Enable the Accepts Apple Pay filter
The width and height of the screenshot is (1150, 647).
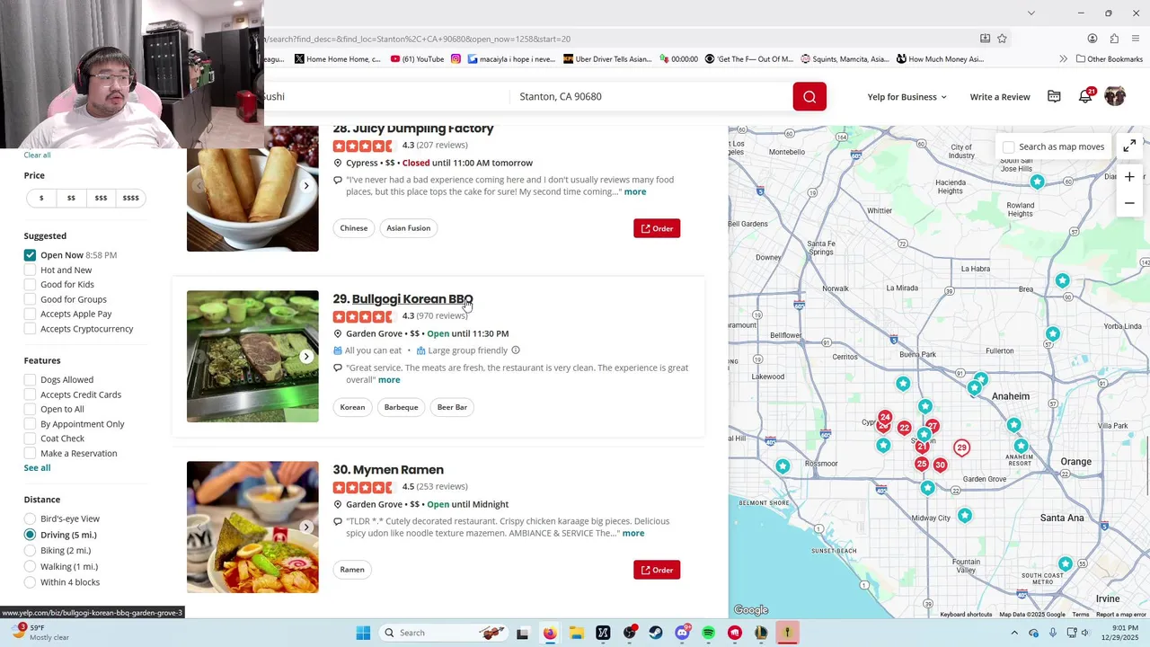(x=30, y=314)
